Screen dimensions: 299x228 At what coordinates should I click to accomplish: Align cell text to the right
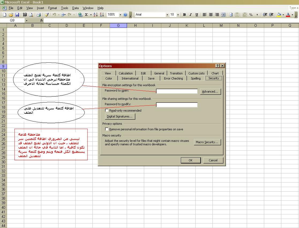coord(217,15)
